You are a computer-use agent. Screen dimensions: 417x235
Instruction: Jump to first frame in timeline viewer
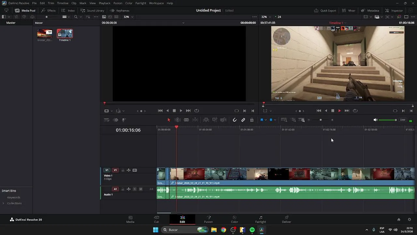pyautogui.click(x=319, y=111)
